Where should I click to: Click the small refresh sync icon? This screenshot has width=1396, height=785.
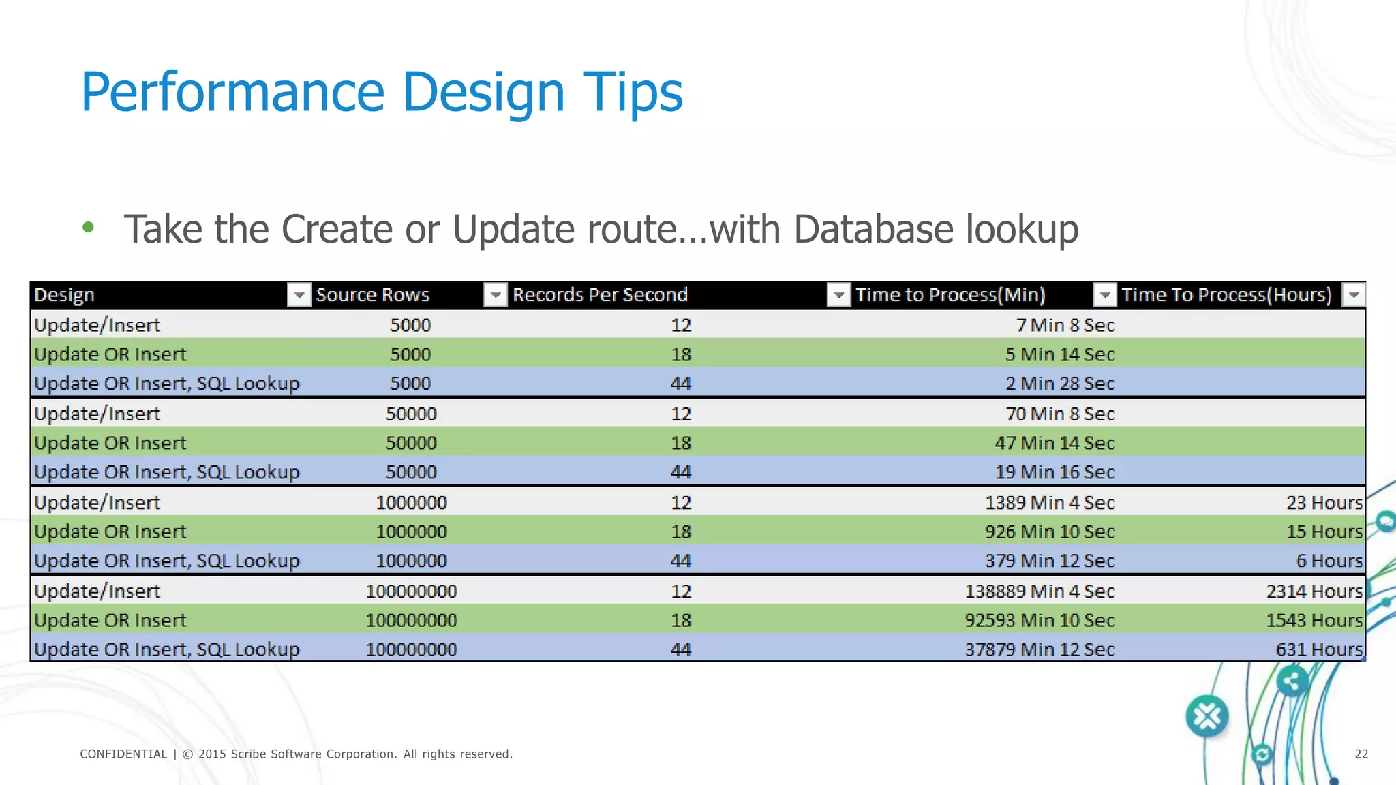pyautogui.click(x=1262, y=754)
